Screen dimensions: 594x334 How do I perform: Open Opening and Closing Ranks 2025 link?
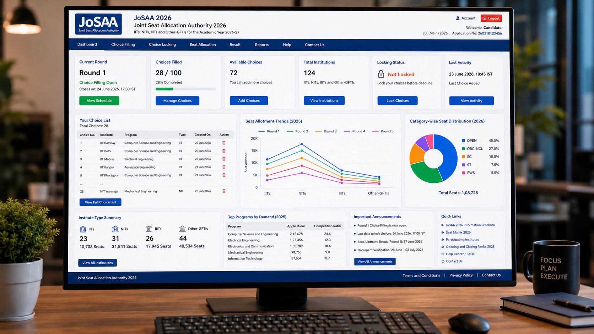pyautogui.click(x=470, y=247)
